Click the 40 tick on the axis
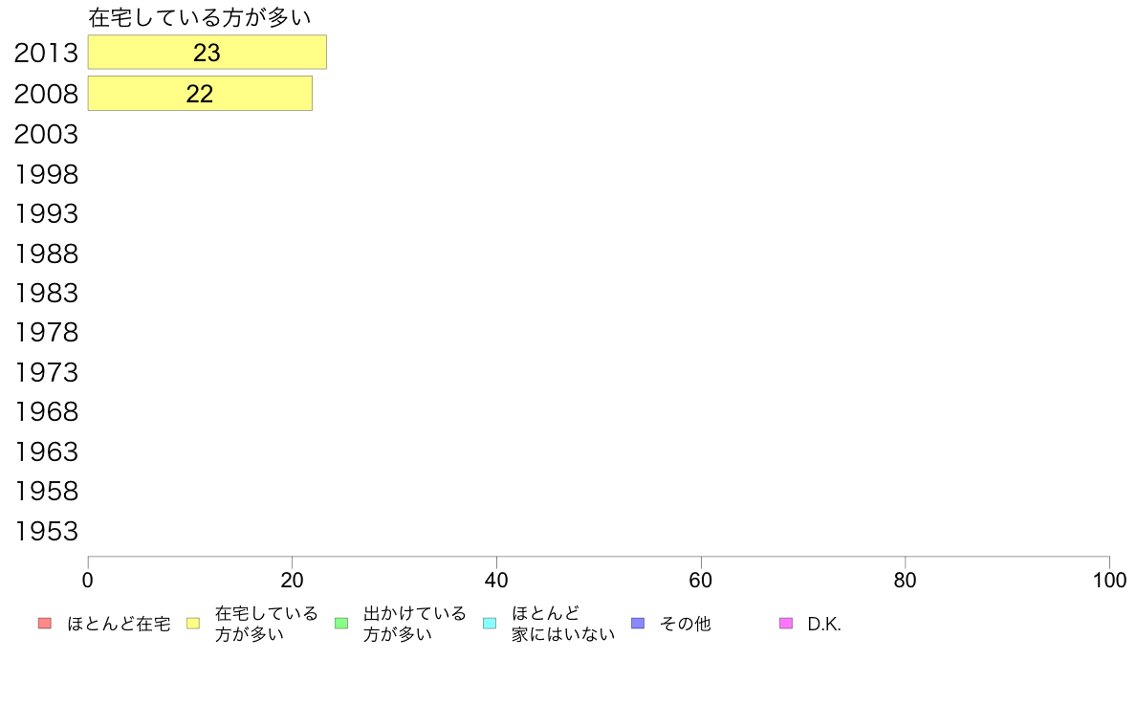 point(496,580)
